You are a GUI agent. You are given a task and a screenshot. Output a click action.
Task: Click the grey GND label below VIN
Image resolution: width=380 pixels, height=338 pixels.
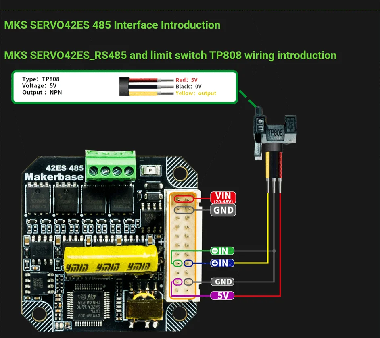pyautogui.click(x=223, y=210)
